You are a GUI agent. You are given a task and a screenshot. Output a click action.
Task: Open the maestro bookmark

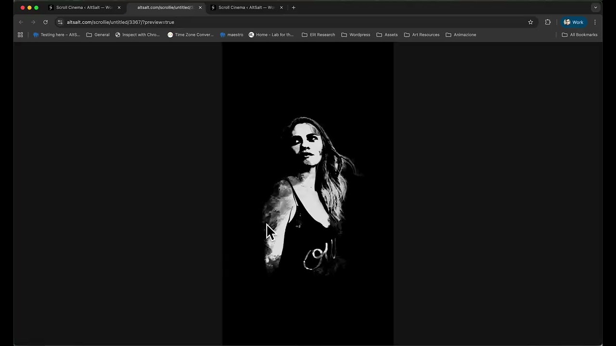click(x=231, y=35)
